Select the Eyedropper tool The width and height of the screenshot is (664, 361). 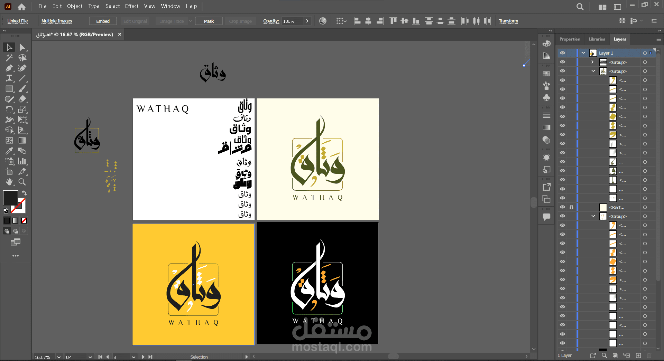[9, 151]
